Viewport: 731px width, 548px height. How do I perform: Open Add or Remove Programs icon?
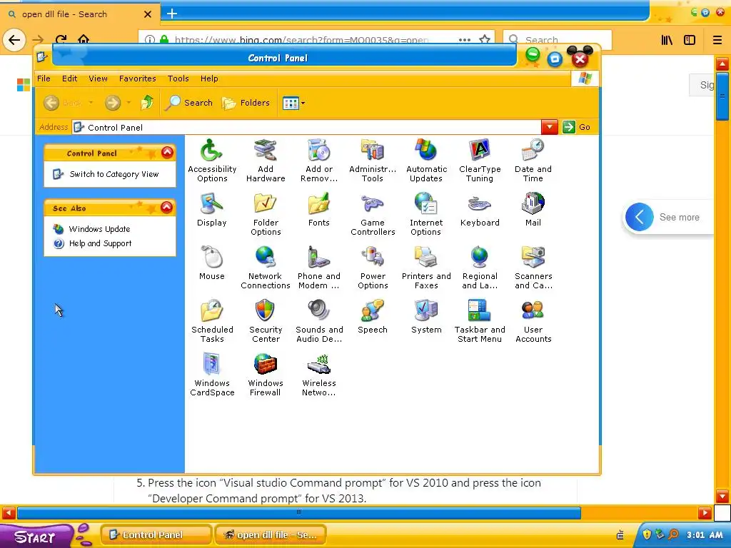pyautogui.click(x=319, y=161)
